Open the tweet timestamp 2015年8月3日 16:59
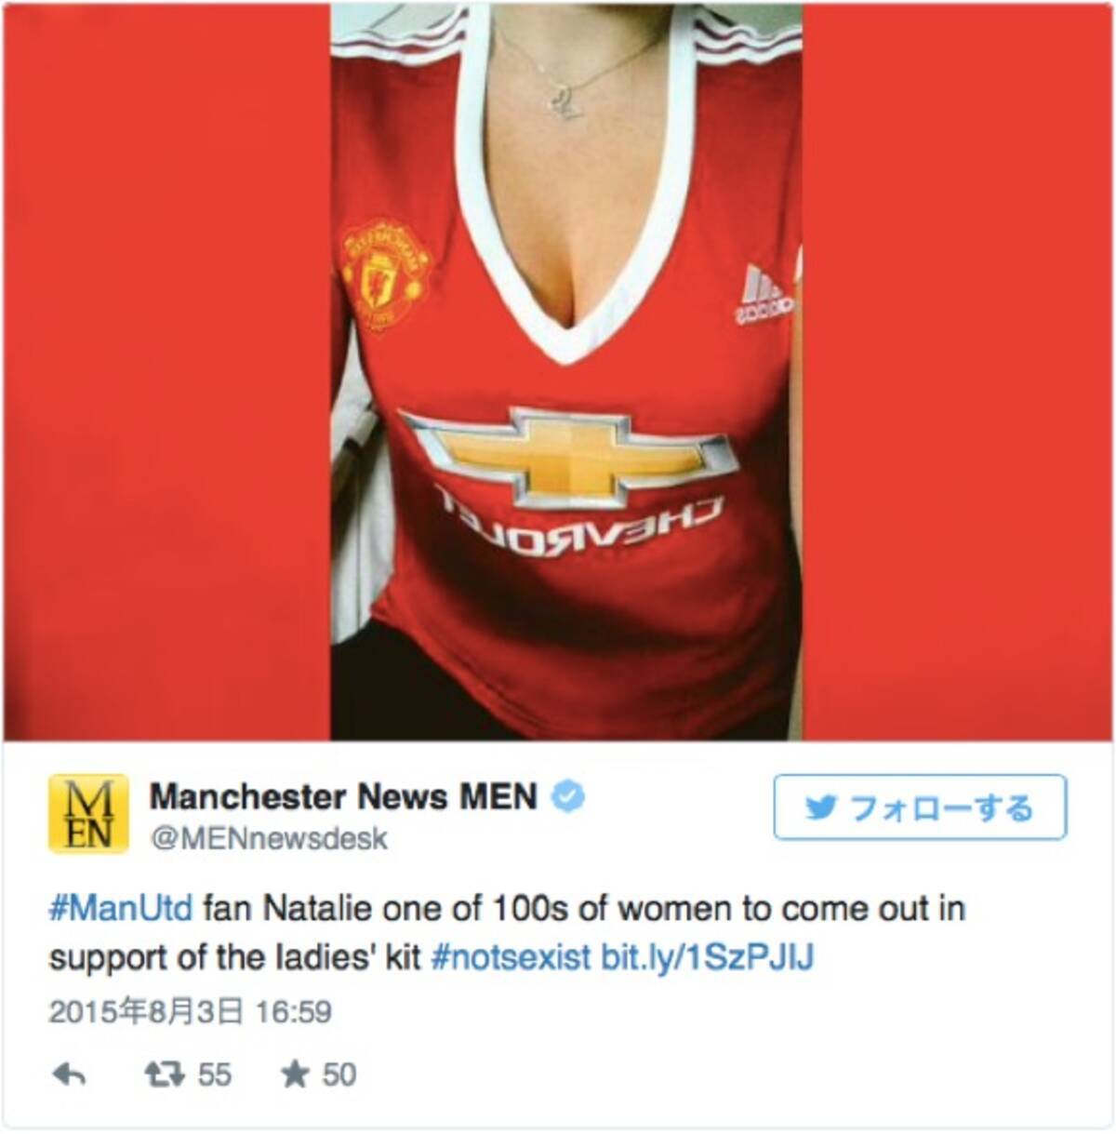Screen dimensions: 1116x1134 point(190,1012)
